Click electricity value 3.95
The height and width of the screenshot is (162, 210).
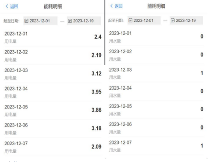pos(96,92)
